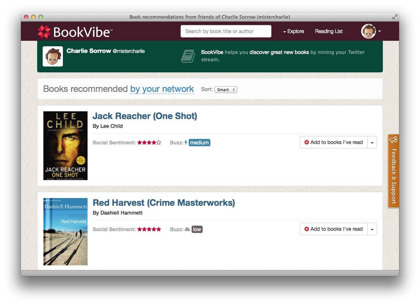
Task: Expand the dropdown arrow beside the Red Harvest add button
Action: pyautogui.click(x=372, y=229)
